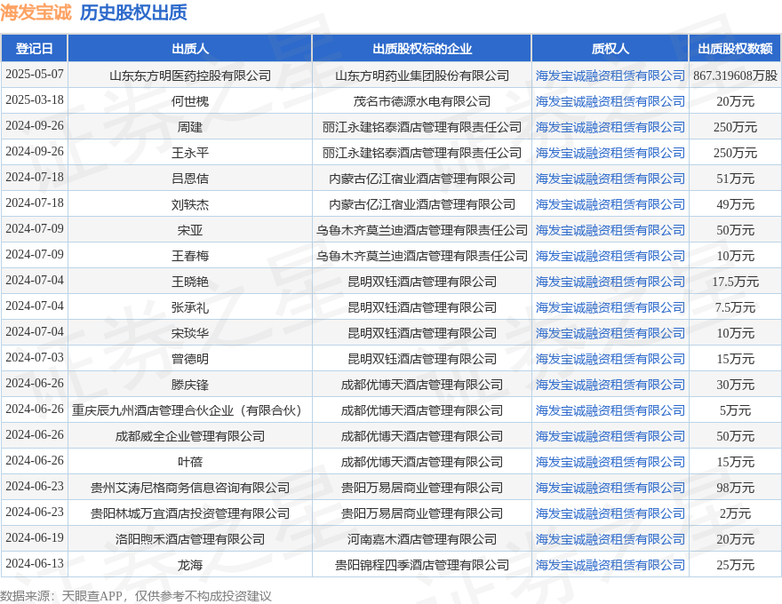This screenshot has height=604, width=782.
Task: Click pledgor name 宋琰华
Action: [190, 333]
